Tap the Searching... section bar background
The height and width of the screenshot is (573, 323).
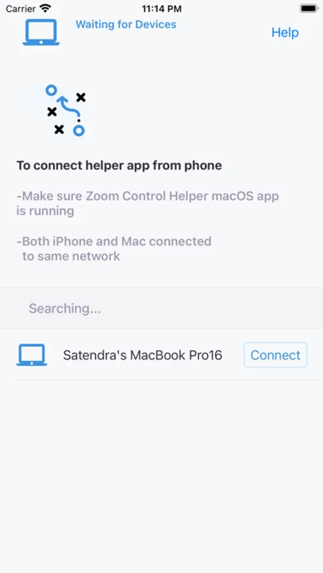coord(161,308)
